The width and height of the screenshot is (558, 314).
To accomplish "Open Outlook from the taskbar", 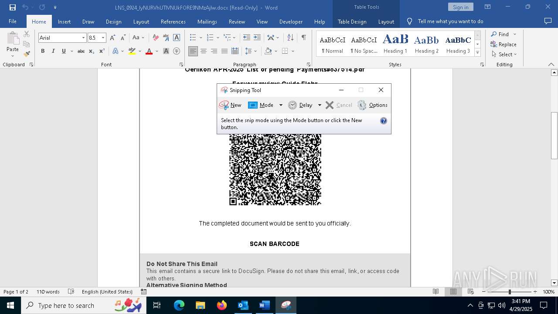I will tap(243, 305).
